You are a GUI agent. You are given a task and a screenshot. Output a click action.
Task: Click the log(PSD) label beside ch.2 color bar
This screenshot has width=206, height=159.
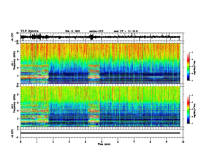tap(195, 110)
